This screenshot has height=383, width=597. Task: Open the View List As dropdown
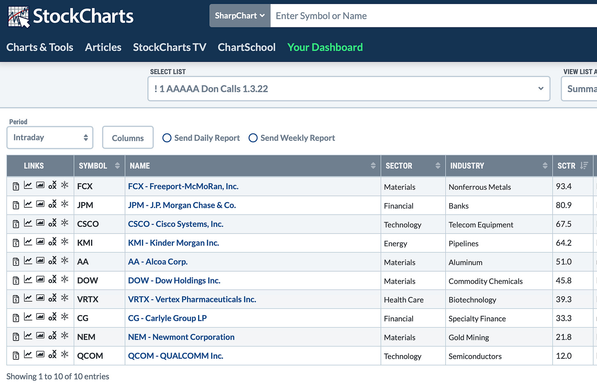(579, 88)
